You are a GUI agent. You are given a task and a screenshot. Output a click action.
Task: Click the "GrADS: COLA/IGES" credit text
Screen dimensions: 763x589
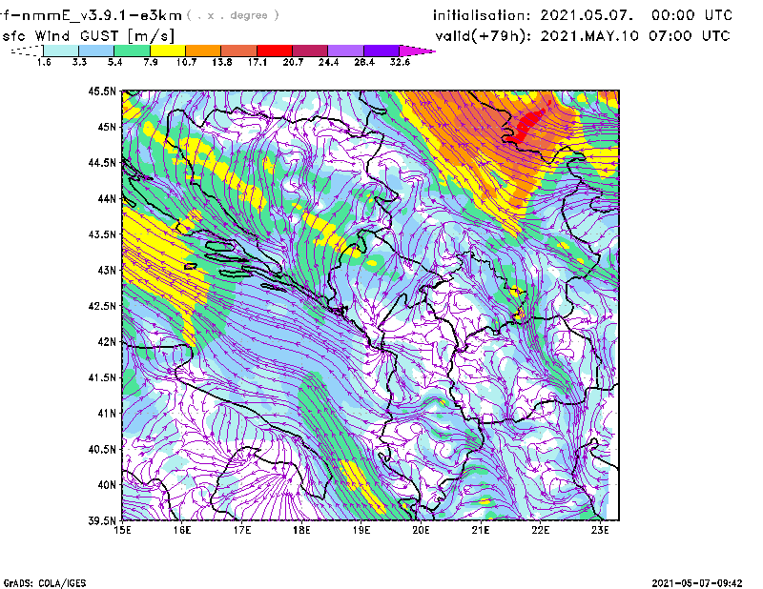pos(45,583)
